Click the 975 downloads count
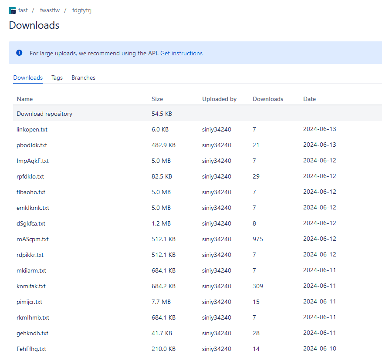Image resolution: width=382 pixels, height=354 pixels. pyautogui.click(x=258, y=239)
